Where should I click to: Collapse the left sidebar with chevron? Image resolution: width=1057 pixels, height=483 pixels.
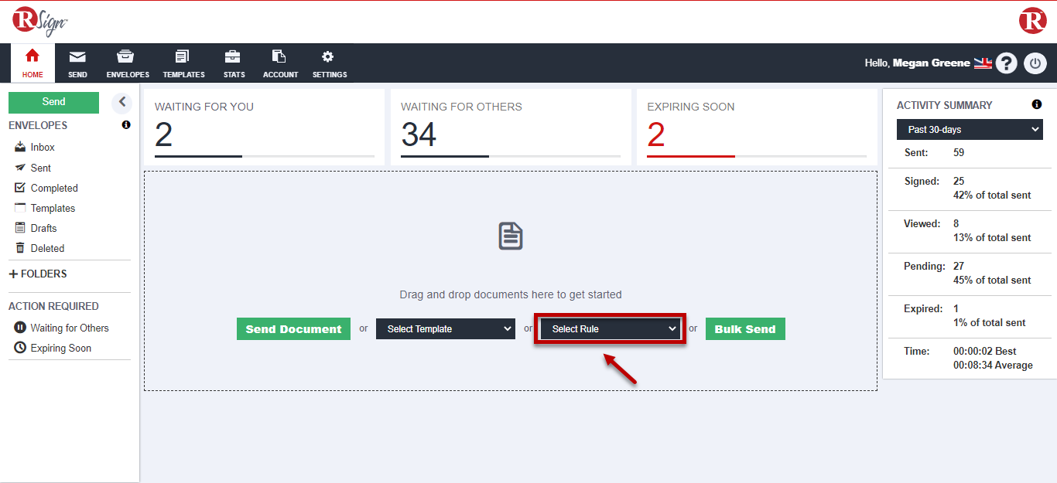(121, 102)
